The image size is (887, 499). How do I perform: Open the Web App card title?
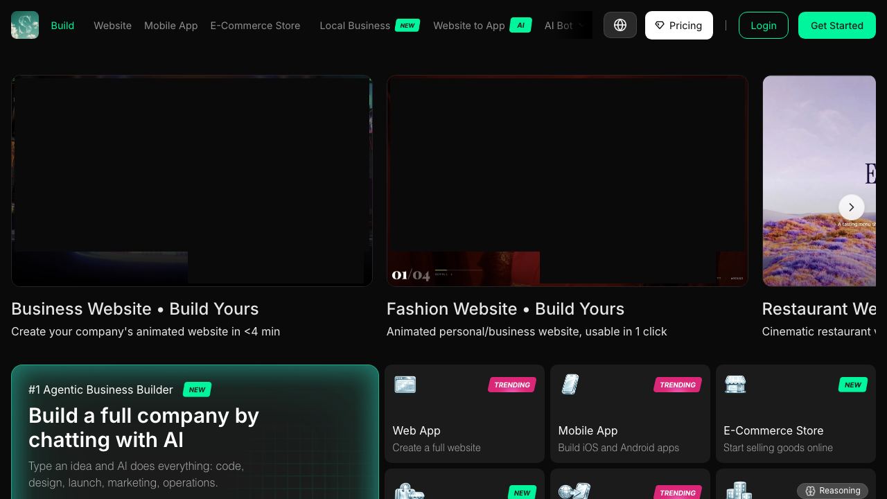pyautogui.click(x=416, y=430)
